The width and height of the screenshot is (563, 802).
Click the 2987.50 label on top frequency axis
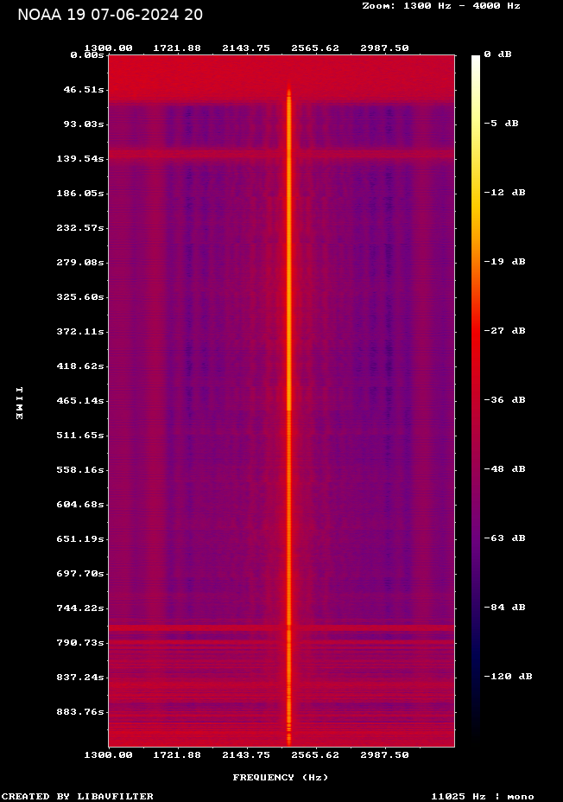click(x=384, y=48)
